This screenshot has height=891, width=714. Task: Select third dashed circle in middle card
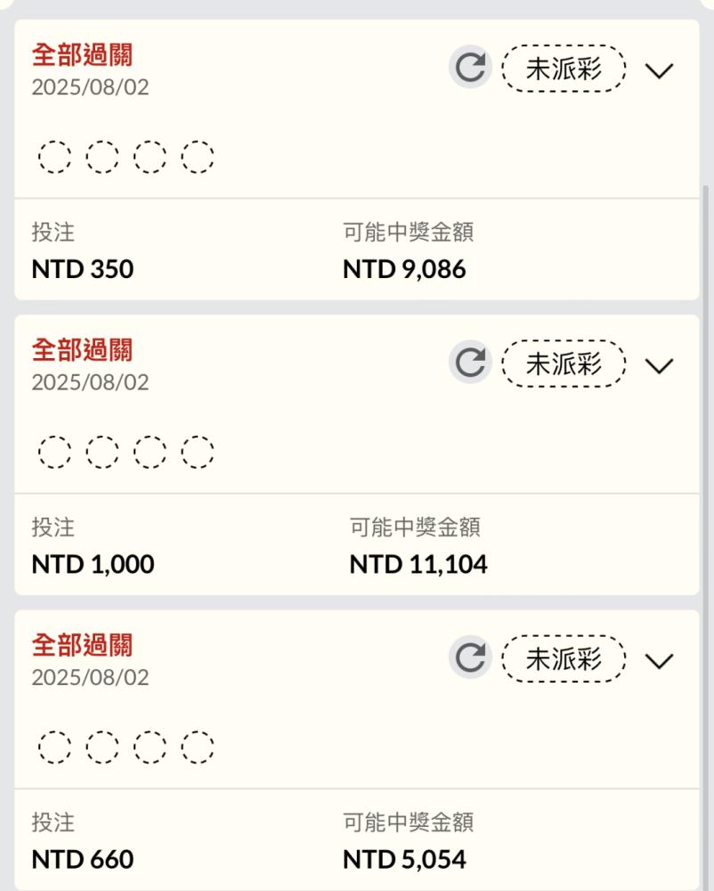pyautogui.click(x=150, y=452)
